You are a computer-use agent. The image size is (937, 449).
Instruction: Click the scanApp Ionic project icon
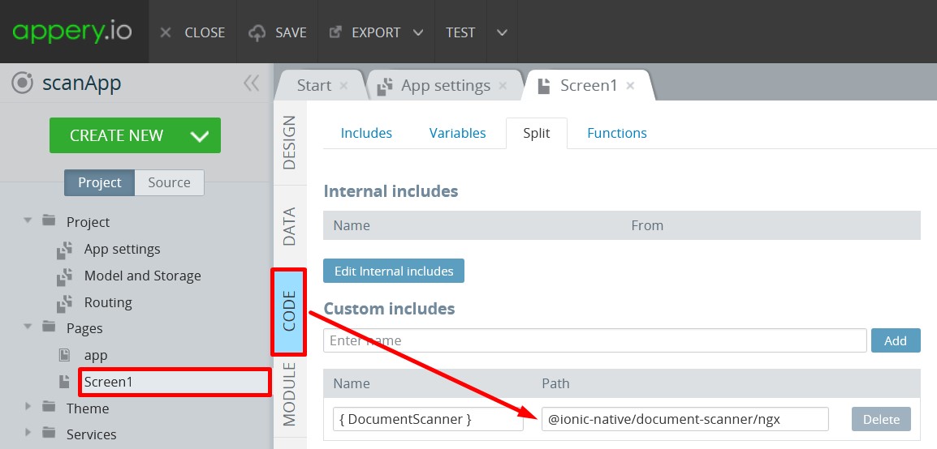click(x=23, y=83)
